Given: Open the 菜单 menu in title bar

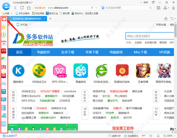Looking at the screenshot, I should 145,2.
